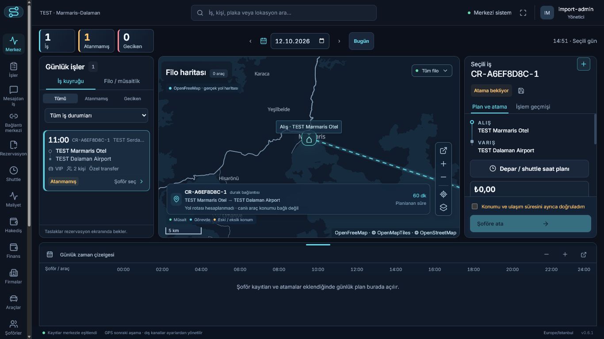Open Tüm filo dropdown on map
The height and width of the screenshot is (339, 604).
tap(432, 71)
